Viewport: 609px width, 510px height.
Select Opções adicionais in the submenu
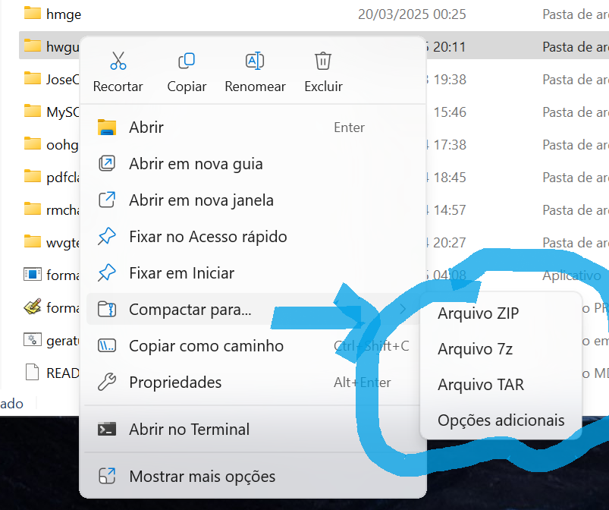pyautogui.click(x=501, y=420)
